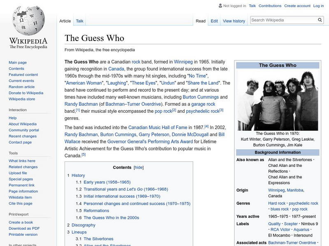The width and height of the screenshot is (329, 246).
Task: Open the Help link in sidebar
Action: [13, 118]
